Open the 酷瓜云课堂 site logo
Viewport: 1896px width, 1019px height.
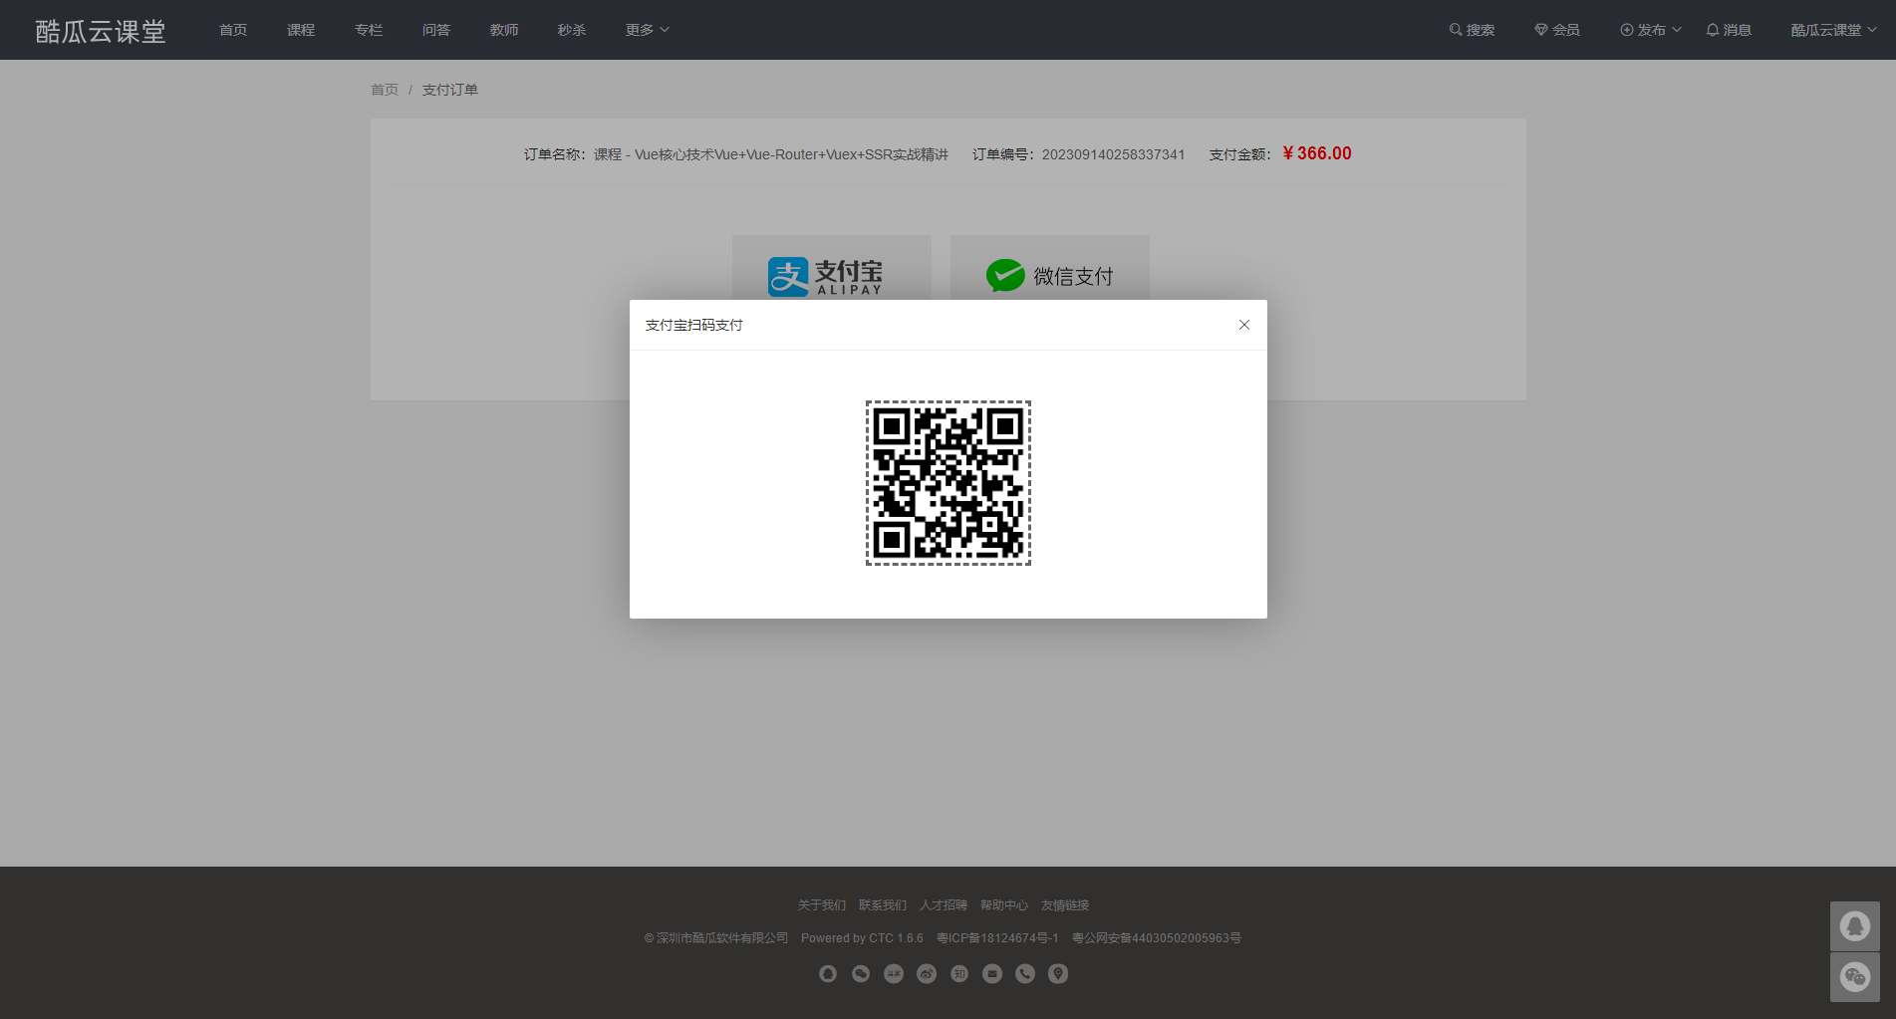101,31
